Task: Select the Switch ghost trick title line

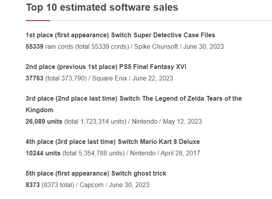Action: [x=96, y=173]
